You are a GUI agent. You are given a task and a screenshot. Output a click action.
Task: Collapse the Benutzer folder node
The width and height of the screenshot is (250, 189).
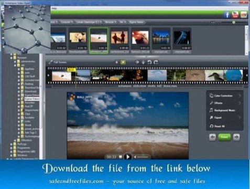click(12, 58)
